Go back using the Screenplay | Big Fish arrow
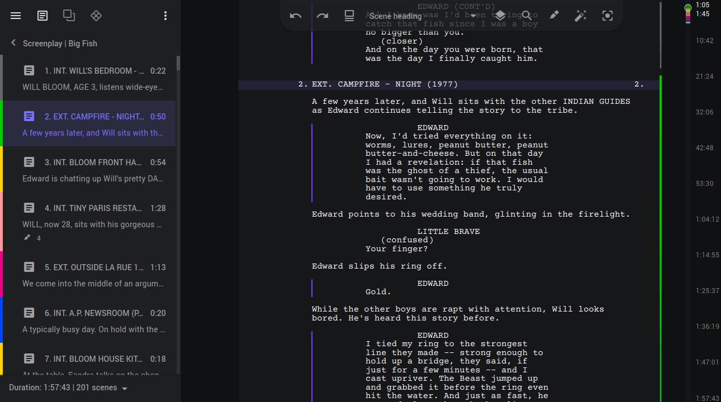721x402 pixels. click(13, 43)
